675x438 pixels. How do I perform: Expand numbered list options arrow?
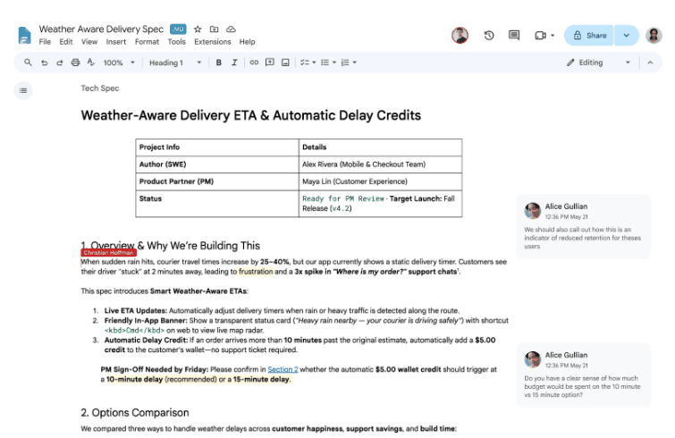[x=355, y=63]
